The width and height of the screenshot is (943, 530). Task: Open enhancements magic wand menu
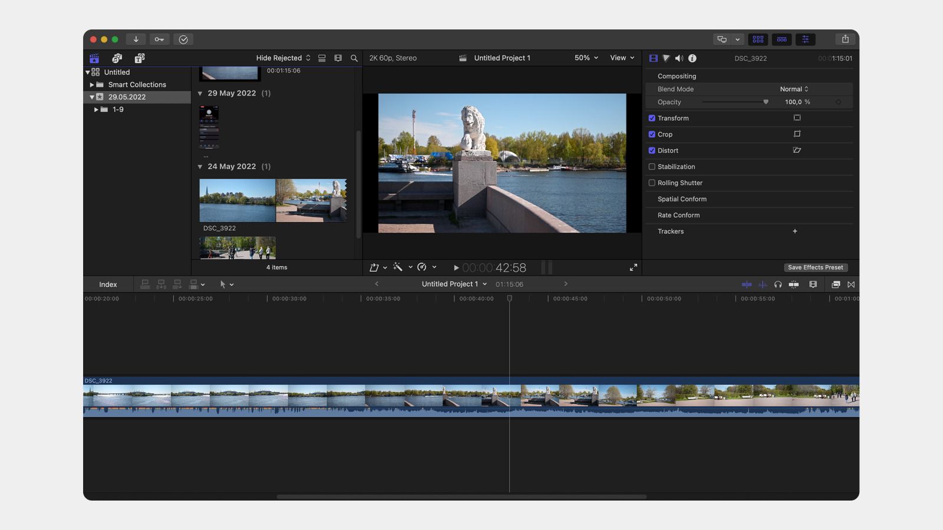pyautogui.click(x=403, y=267)
